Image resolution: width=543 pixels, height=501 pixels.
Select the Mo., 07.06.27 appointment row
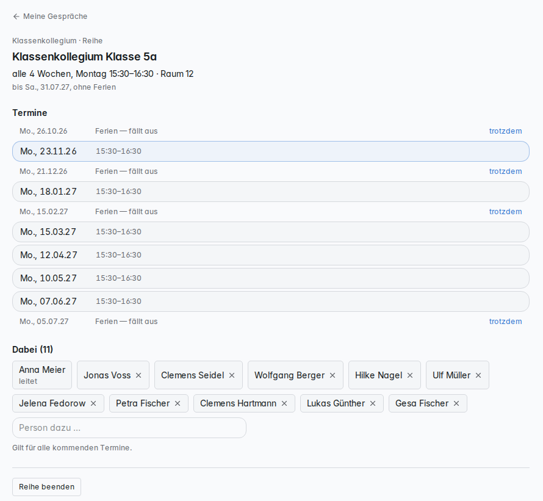(271, 301)
